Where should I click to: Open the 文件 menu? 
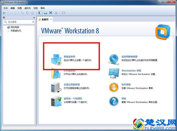pos(6,8)
